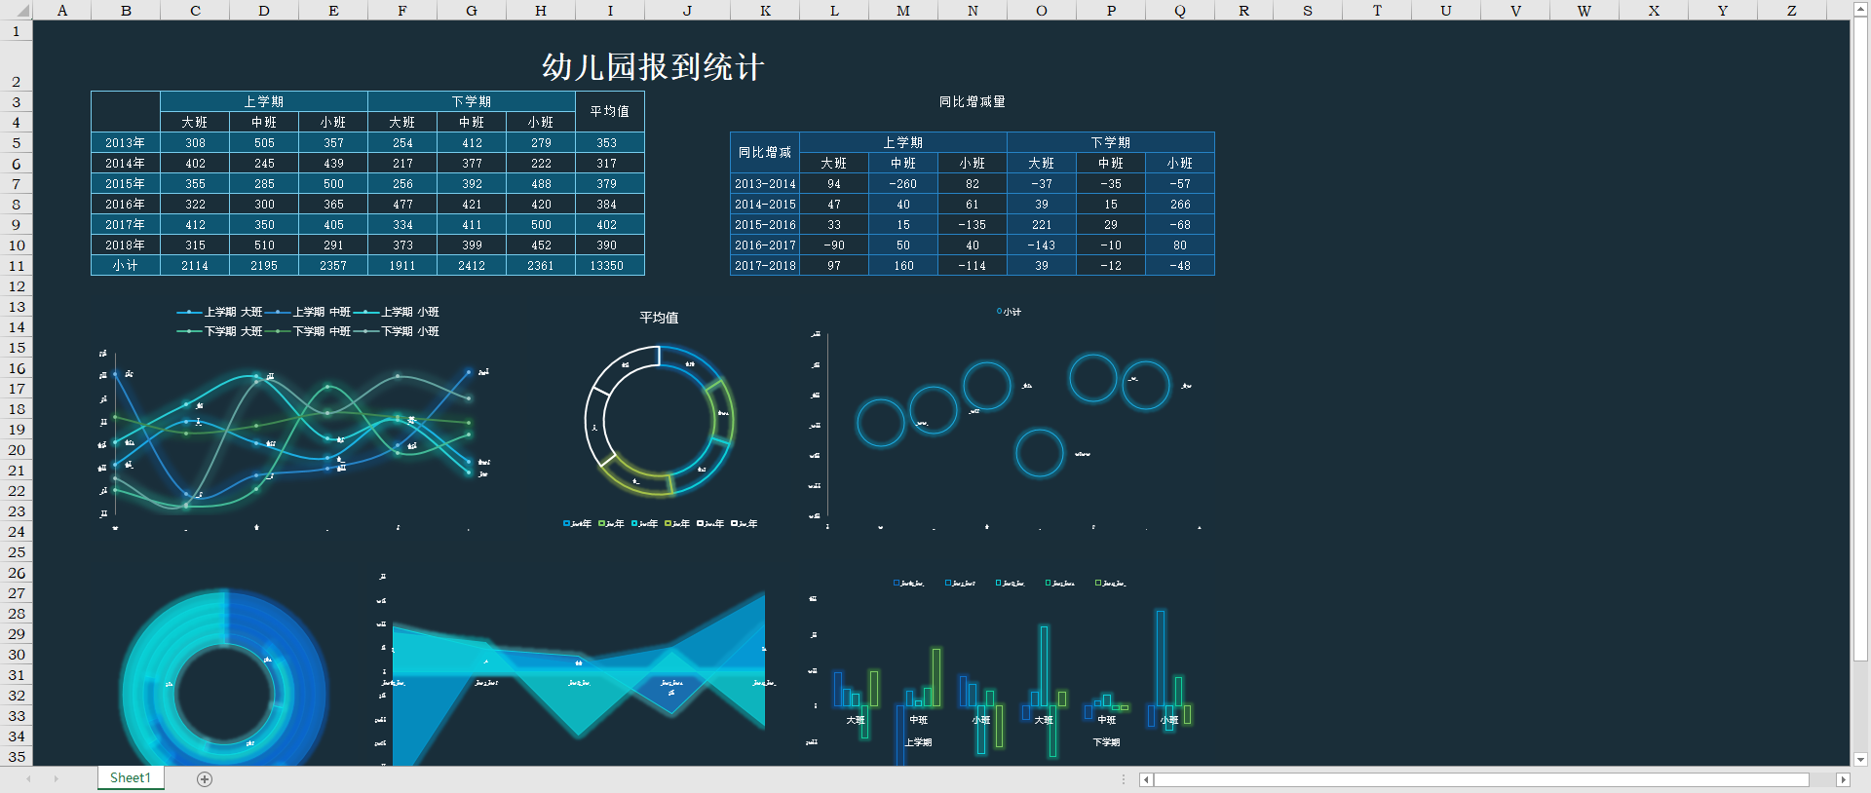Click the 平均值 donut chart title
The height and width of the screenshot is (793, 1871).
[x=659, y=318]
